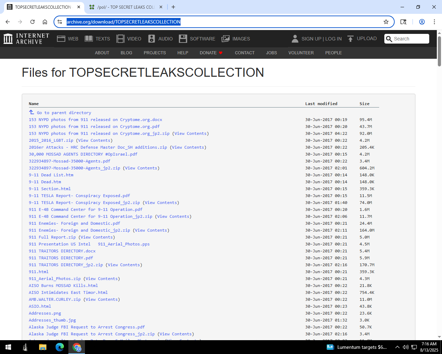The width and height of the screenshot is (442, 354).
Task: Click the SIGN UP | LOG IN link
Action: (x=321, y=39)
